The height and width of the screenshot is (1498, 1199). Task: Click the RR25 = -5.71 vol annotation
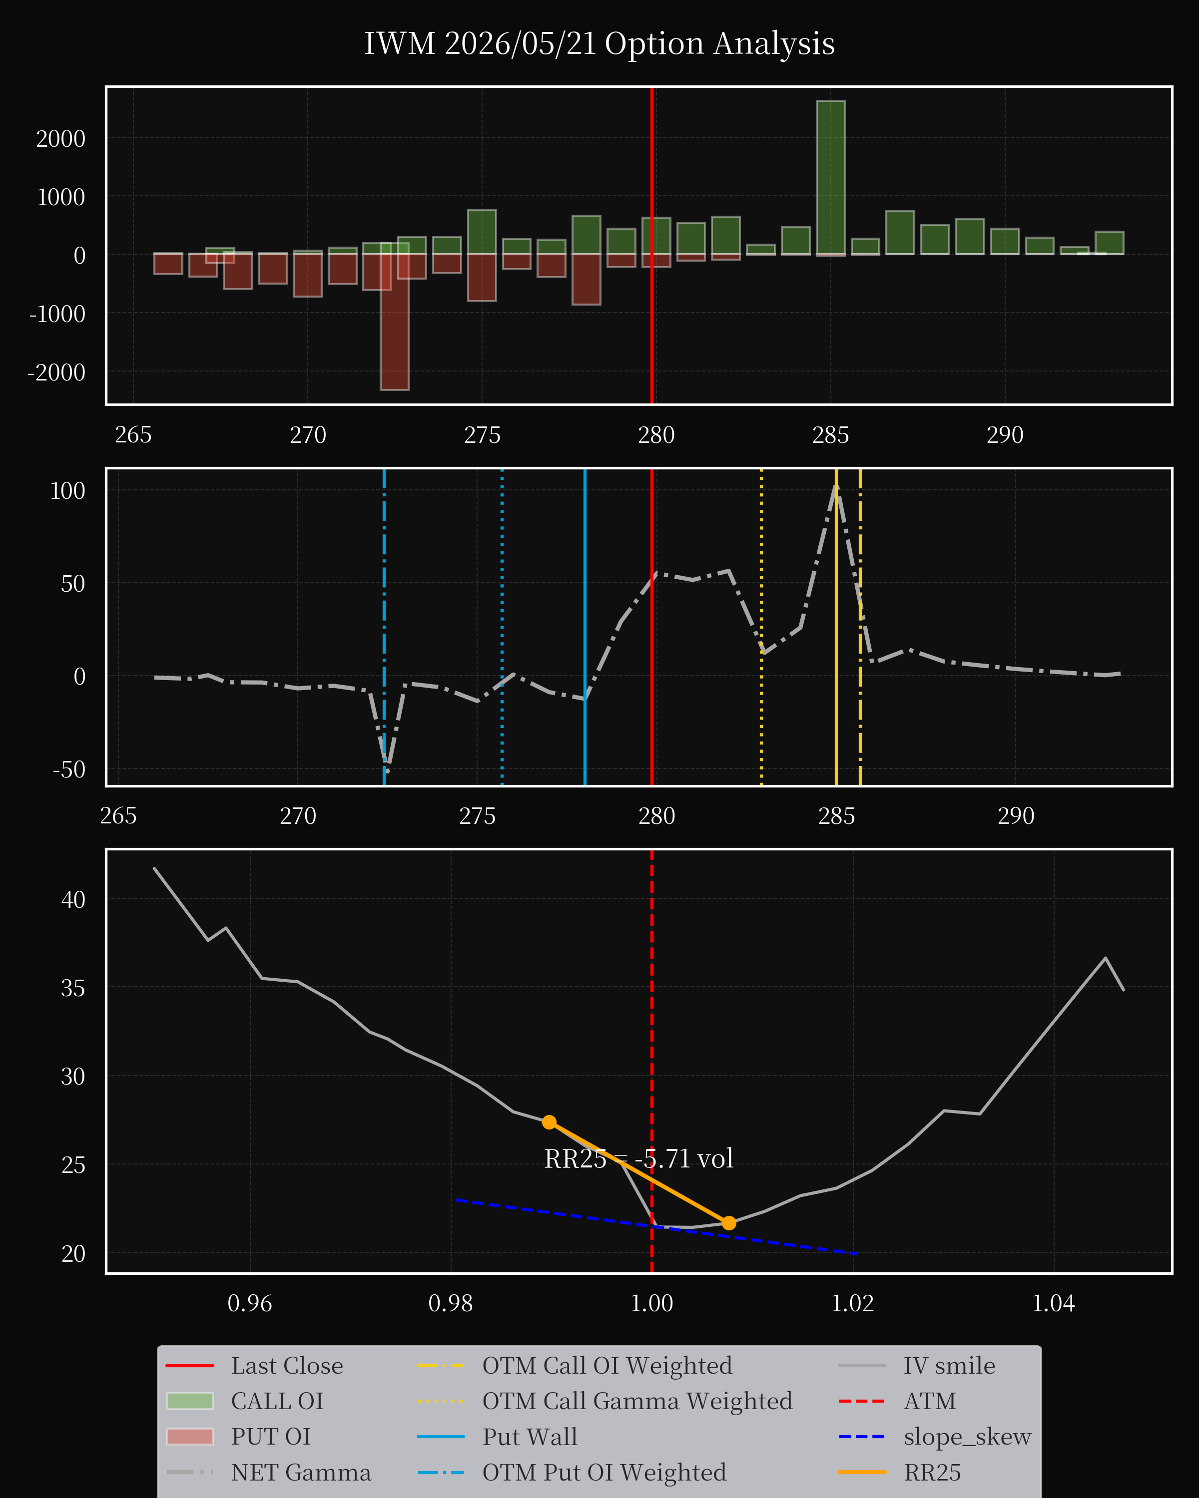[x=639, y=1158]
